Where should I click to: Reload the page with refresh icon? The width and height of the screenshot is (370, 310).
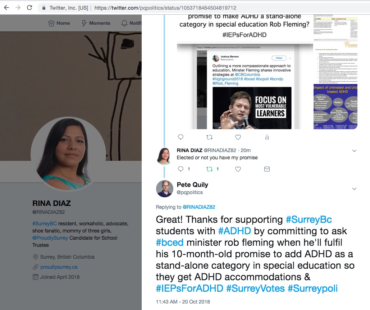29,8
